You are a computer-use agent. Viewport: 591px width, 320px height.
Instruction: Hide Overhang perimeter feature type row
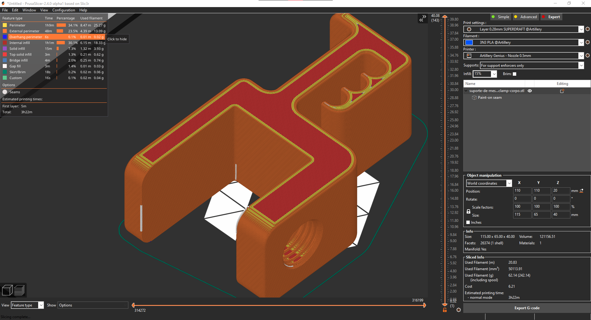pos(54,37)
